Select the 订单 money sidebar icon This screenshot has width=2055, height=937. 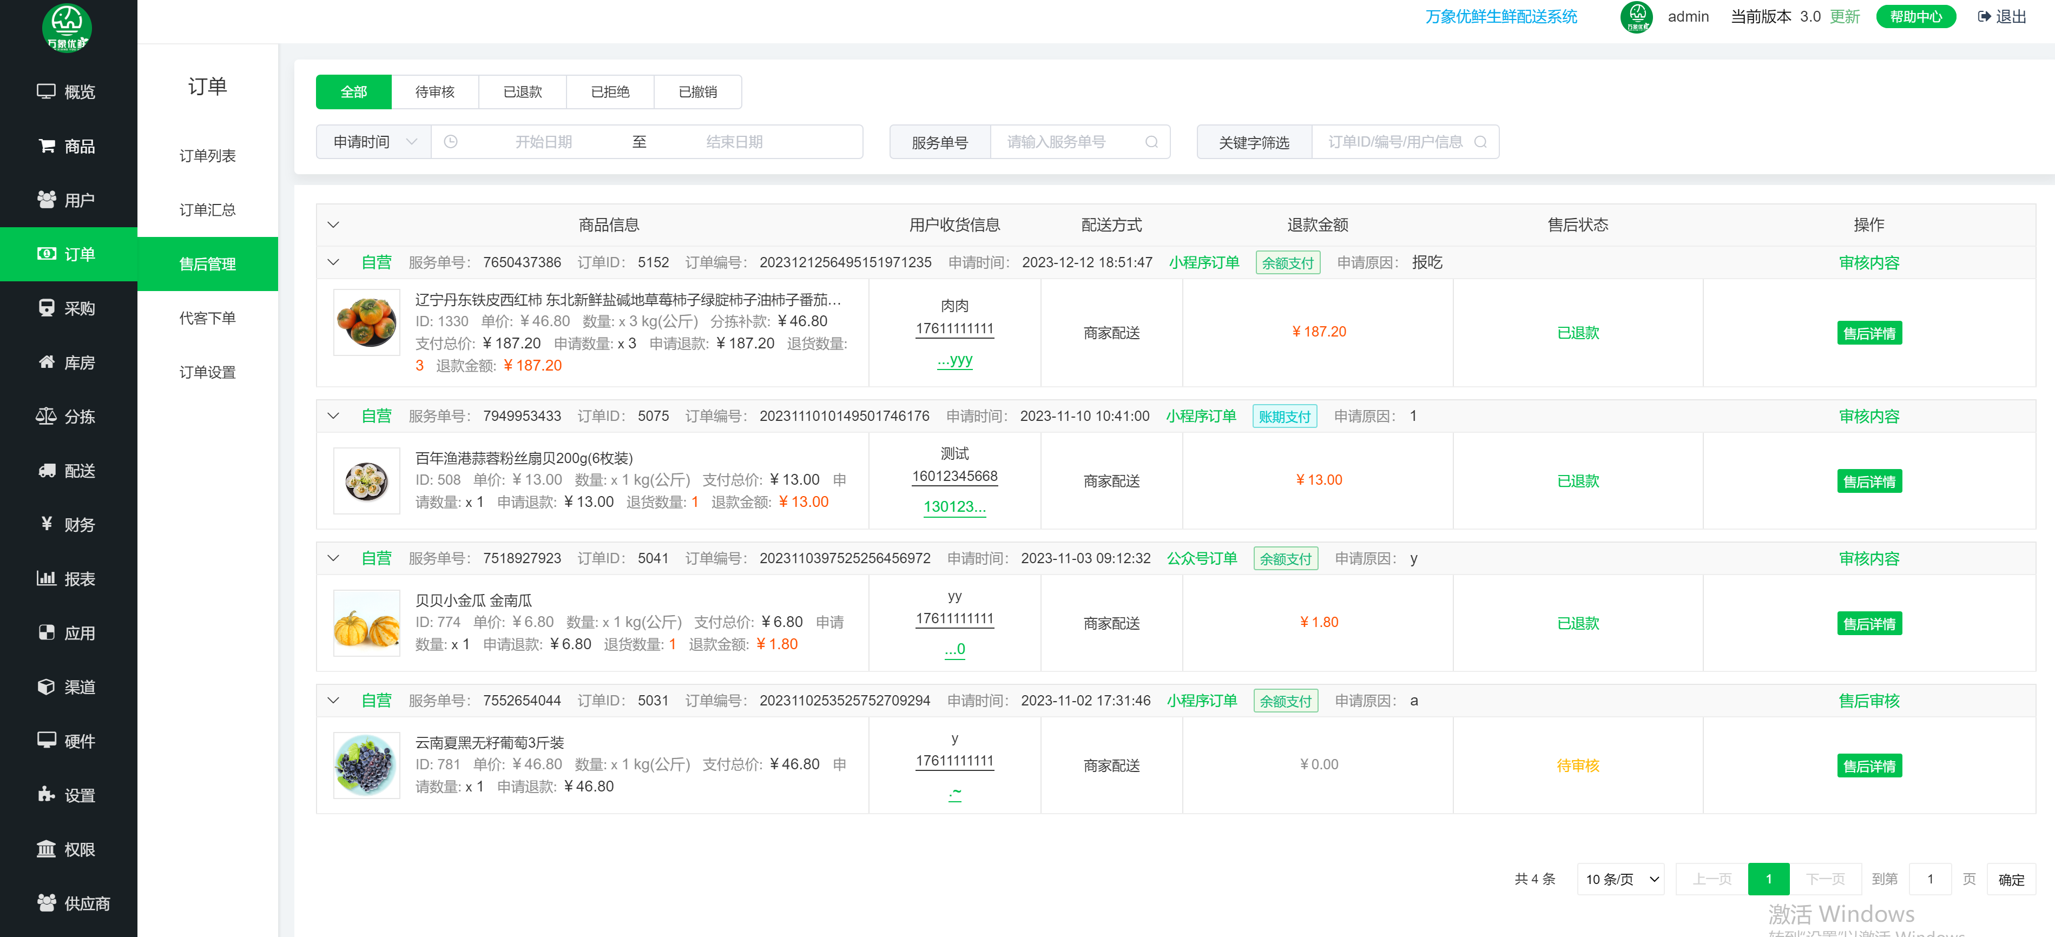point(47,254)
